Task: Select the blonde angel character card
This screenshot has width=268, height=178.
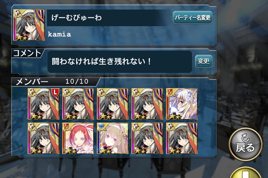Action: point(182,104)
